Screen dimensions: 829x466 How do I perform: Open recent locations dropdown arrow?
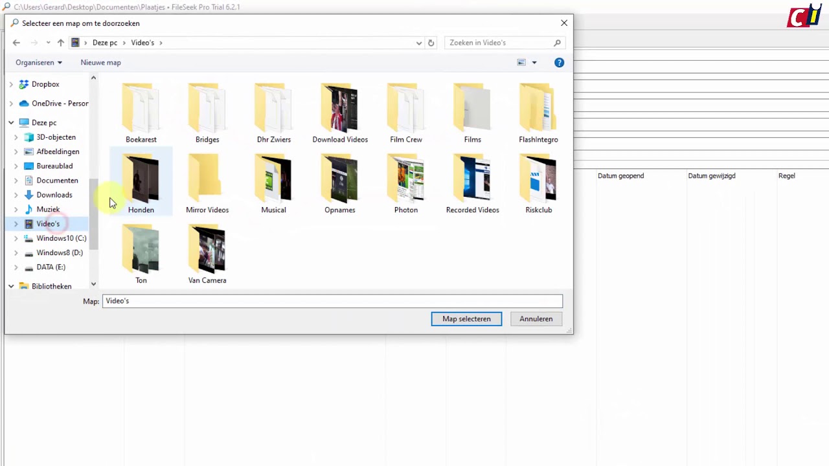tap(48, 43)
